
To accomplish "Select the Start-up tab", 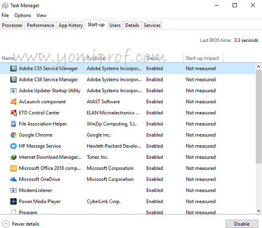I will coord(96,25).
